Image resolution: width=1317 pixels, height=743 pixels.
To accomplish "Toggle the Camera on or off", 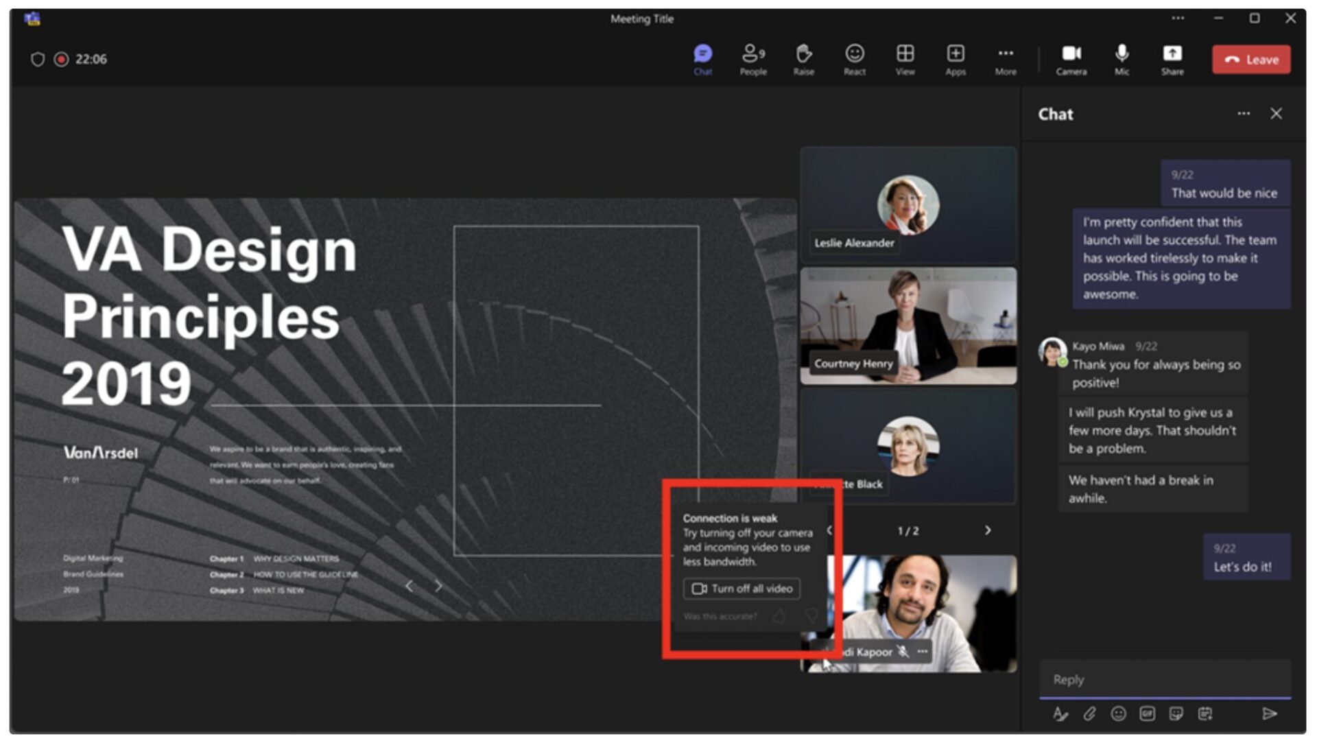I will 1071,59.
